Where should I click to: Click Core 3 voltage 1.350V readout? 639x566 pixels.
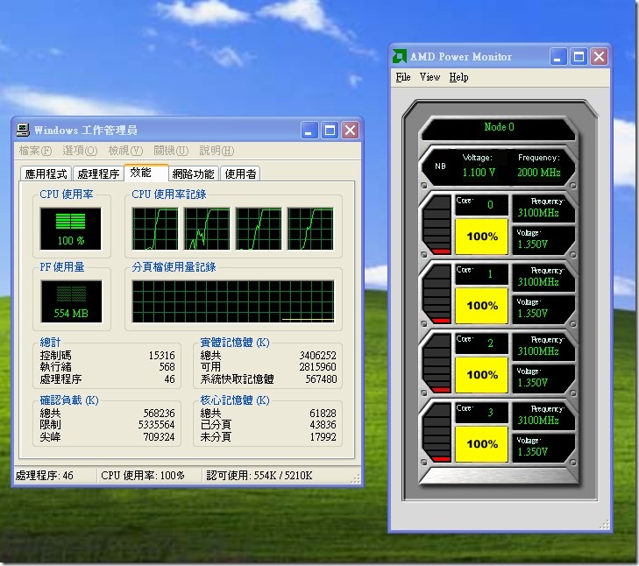pos(532,452)
